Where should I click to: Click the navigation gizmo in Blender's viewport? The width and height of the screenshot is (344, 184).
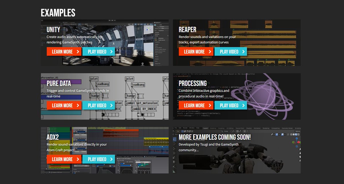pos(297,142)
